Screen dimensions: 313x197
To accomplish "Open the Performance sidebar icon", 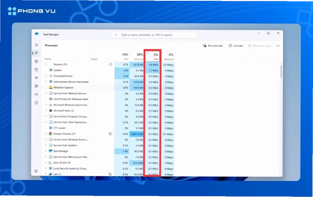I will pos(36,61).
